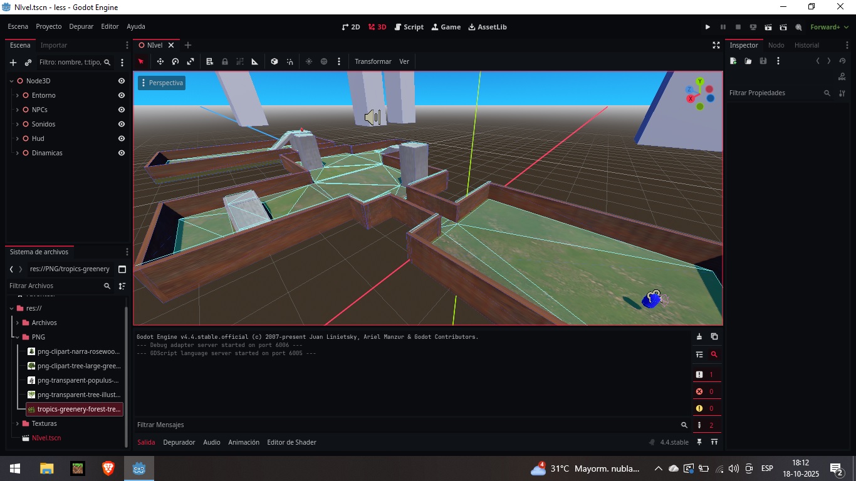Click the sun preview icon in viewport toolbar
The height and width of the screenshot is (481, 856).
click(x=309, y=61)
